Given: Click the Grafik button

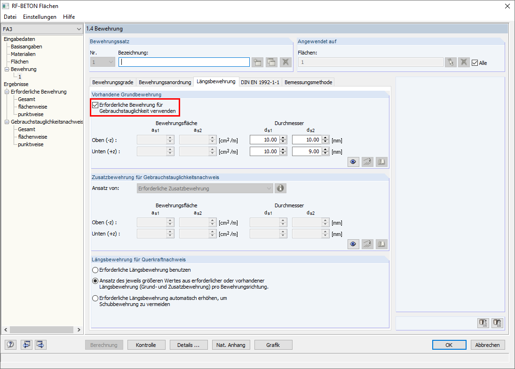Looking at the screenshot, I should (273, 345).
